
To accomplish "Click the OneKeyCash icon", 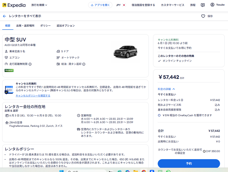I will coord(159,115).
